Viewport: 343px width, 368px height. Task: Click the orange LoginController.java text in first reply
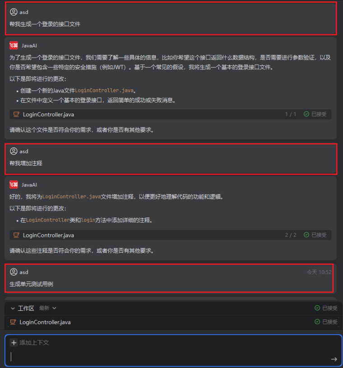pos(104,91)
